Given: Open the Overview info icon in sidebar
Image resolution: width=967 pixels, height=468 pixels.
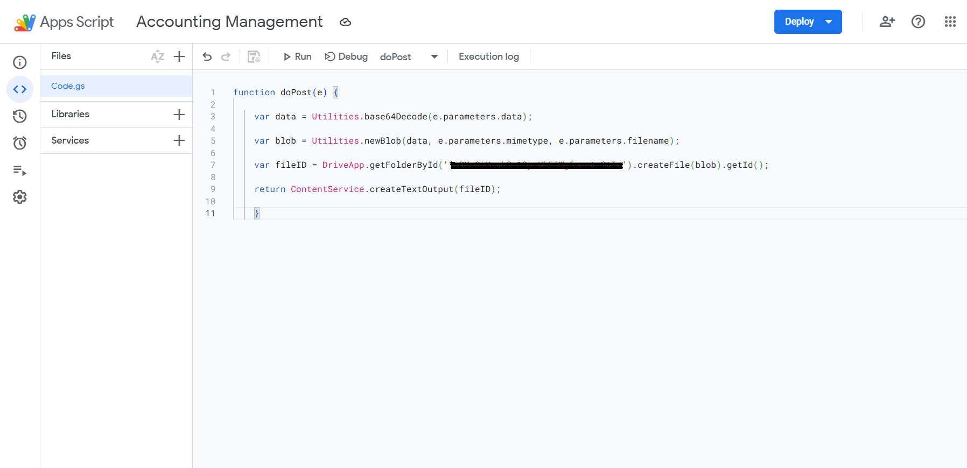Looking at the screenshot, I should pyautogui.click(x=20, y=62).
